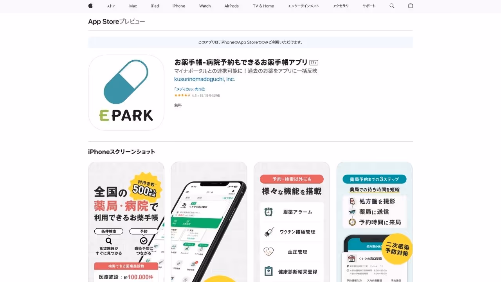Click the 「メディカル」内4位 ranking link

coord(189,89)
